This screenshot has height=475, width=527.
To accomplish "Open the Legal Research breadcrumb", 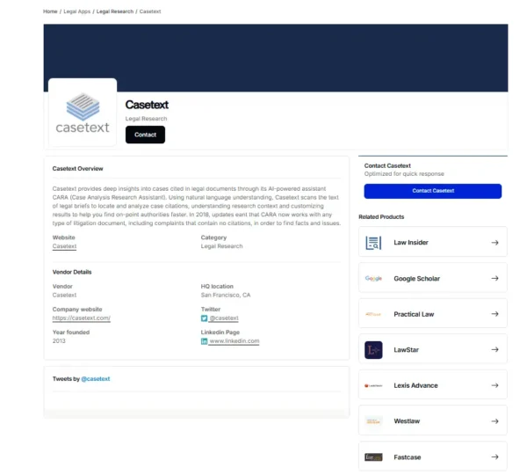I will 115,11.
